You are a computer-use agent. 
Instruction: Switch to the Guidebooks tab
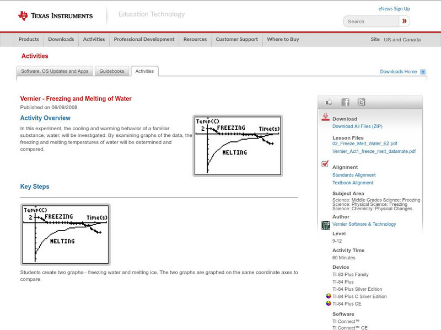pos(112,71)
